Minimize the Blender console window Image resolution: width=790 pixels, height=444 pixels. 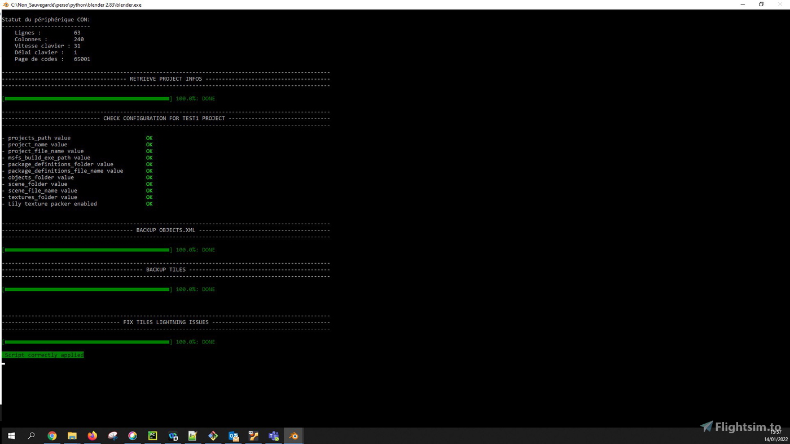coord(743,5)
